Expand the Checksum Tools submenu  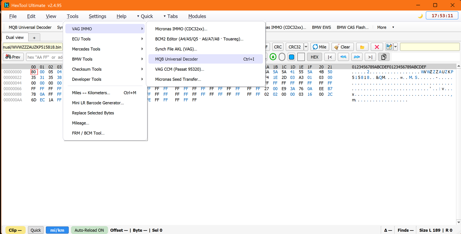(x=105, y=69)
